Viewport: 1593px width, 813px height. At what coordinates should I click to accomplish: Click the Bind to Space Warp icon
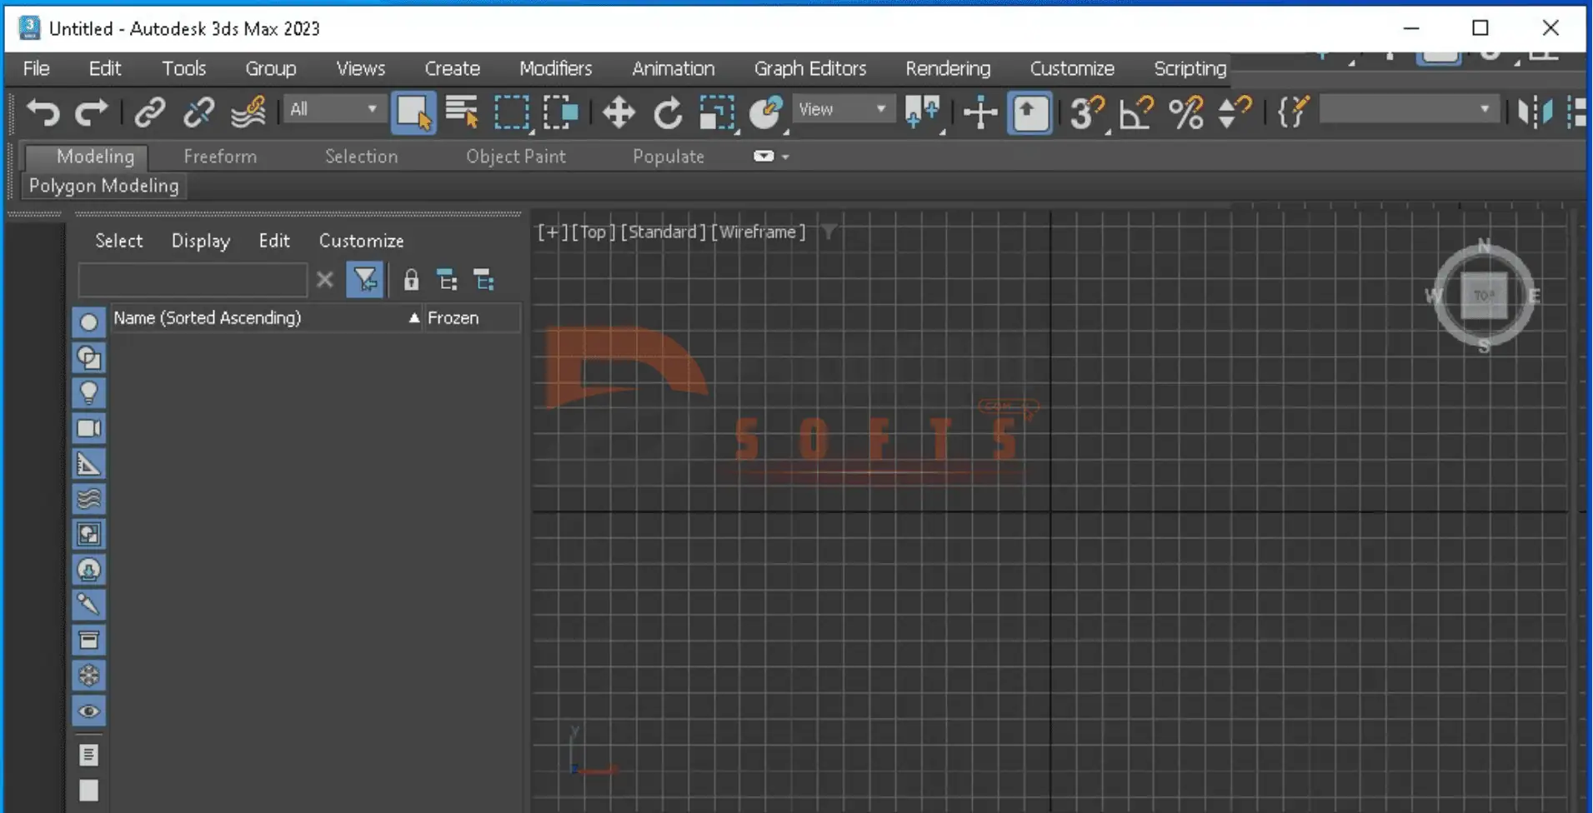pyautogui.click(x=248, y=112)
